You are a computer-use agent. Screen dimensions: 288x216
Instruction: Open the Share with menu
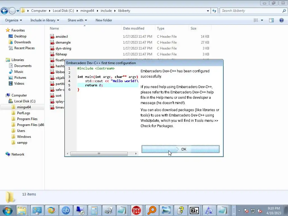coord(77,20)
